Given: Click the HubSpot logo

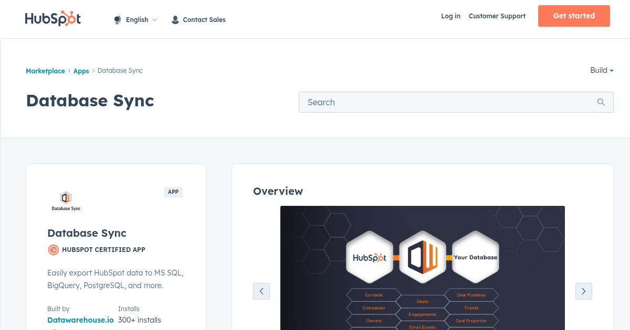Looking at the screenshot, I should pyautogui.click(x=53, y=19).
